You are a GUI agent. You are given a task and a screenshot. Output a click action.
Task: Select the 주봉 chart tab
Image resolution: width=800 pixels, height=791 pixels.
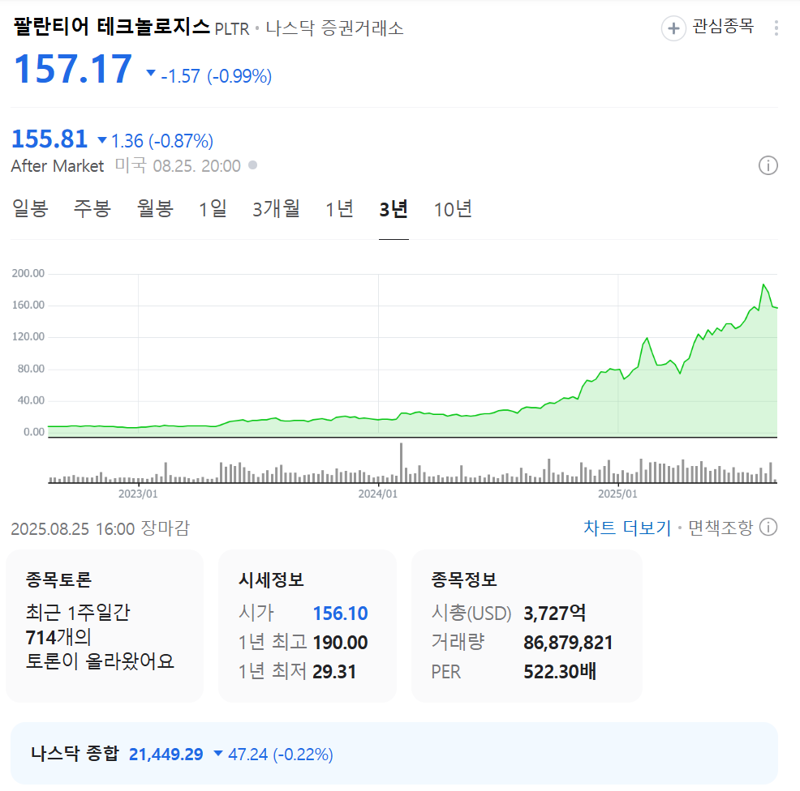(92, 209)
